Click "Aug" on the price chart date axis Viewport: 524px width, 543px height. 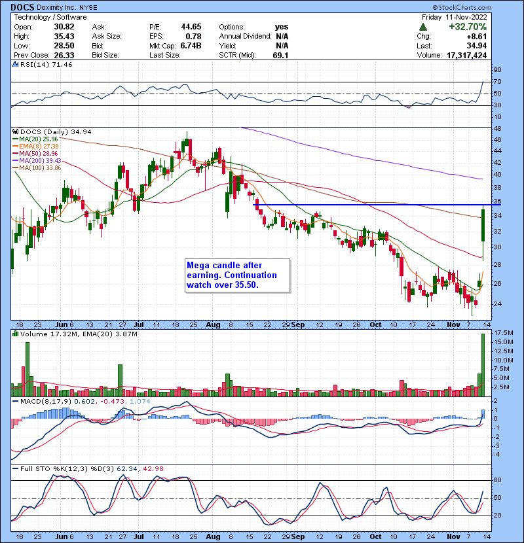pyautogui.click(x=213, y=325)
